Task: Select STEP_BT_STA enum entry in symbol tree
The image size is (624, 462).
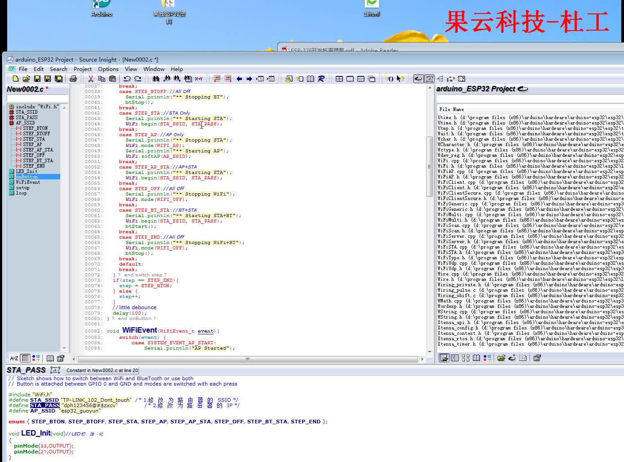Action: point(38,160)
